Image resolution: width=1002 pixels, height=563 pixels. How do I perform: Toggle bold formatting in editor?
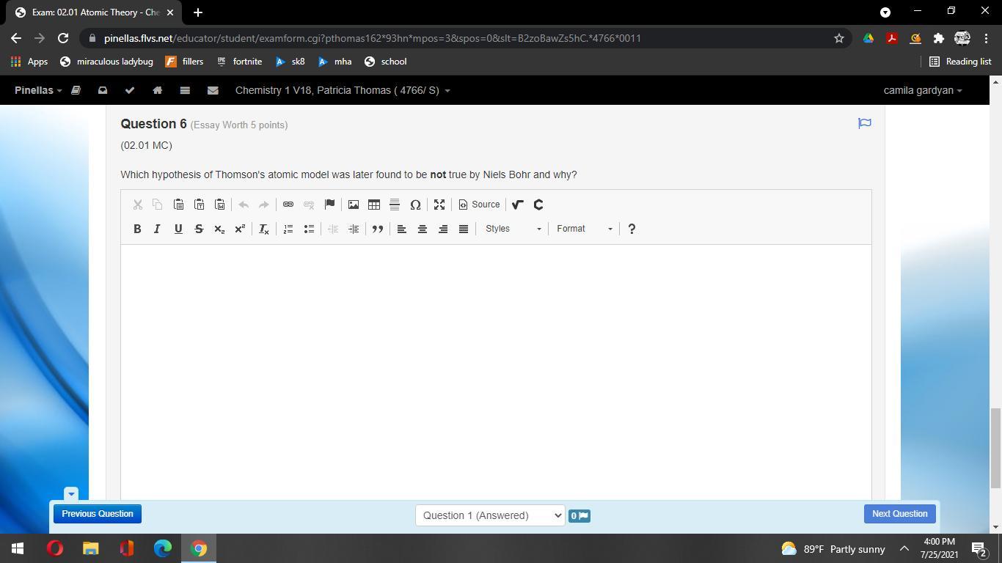point(137,229)
